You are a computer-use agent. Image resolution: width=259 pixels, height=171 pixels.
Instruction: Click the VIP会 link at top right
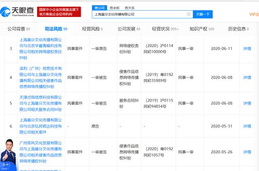(x=254, y=15)
